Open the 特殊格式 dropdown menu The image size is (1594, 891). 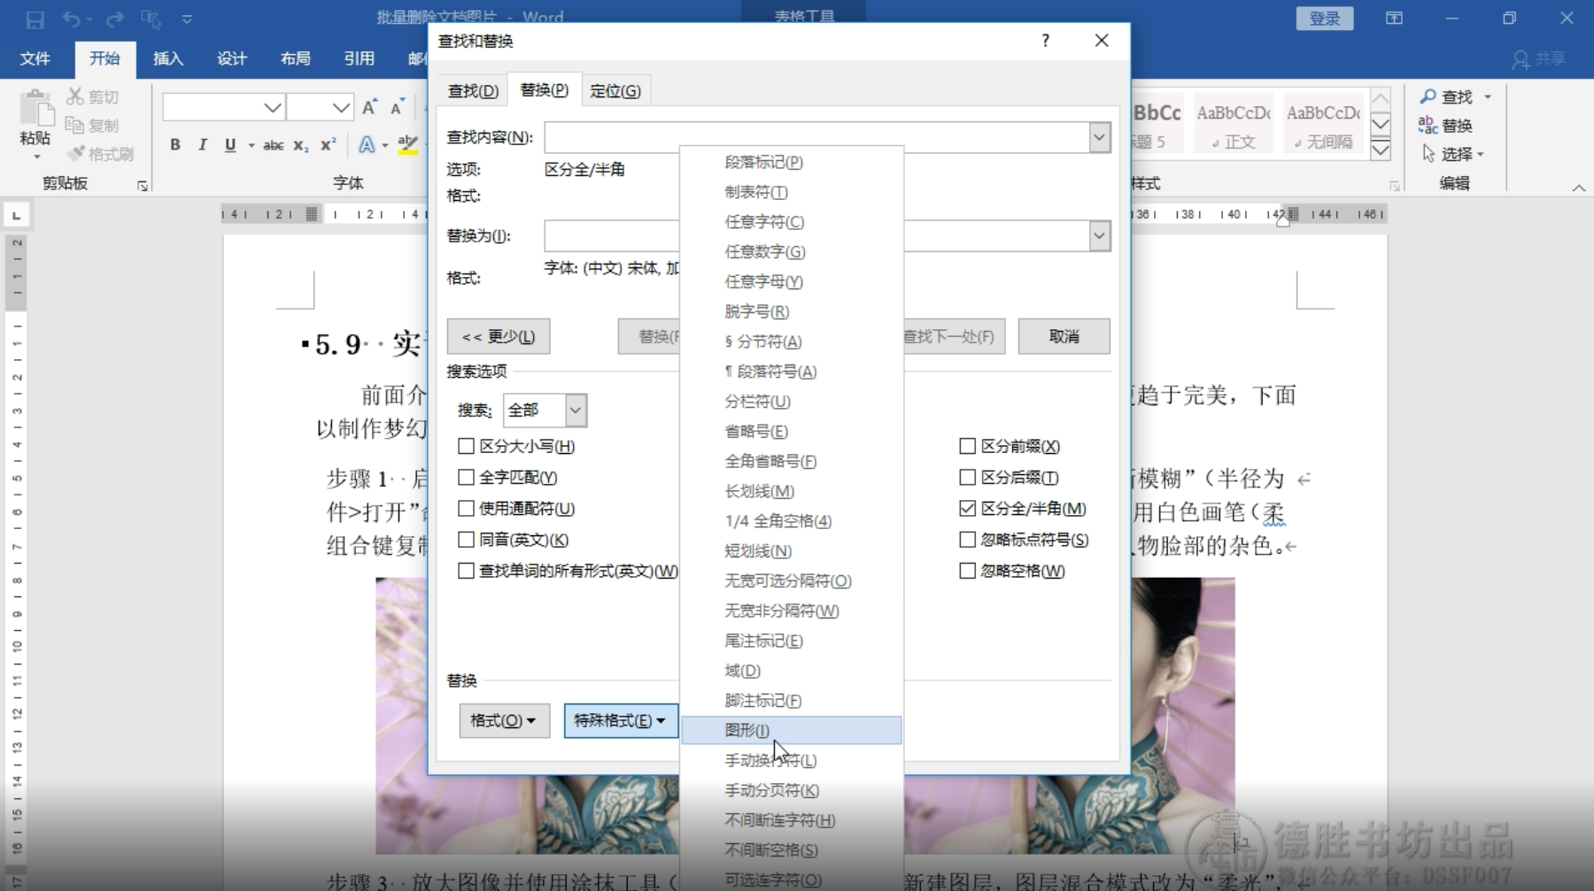(x=619, y=720)
